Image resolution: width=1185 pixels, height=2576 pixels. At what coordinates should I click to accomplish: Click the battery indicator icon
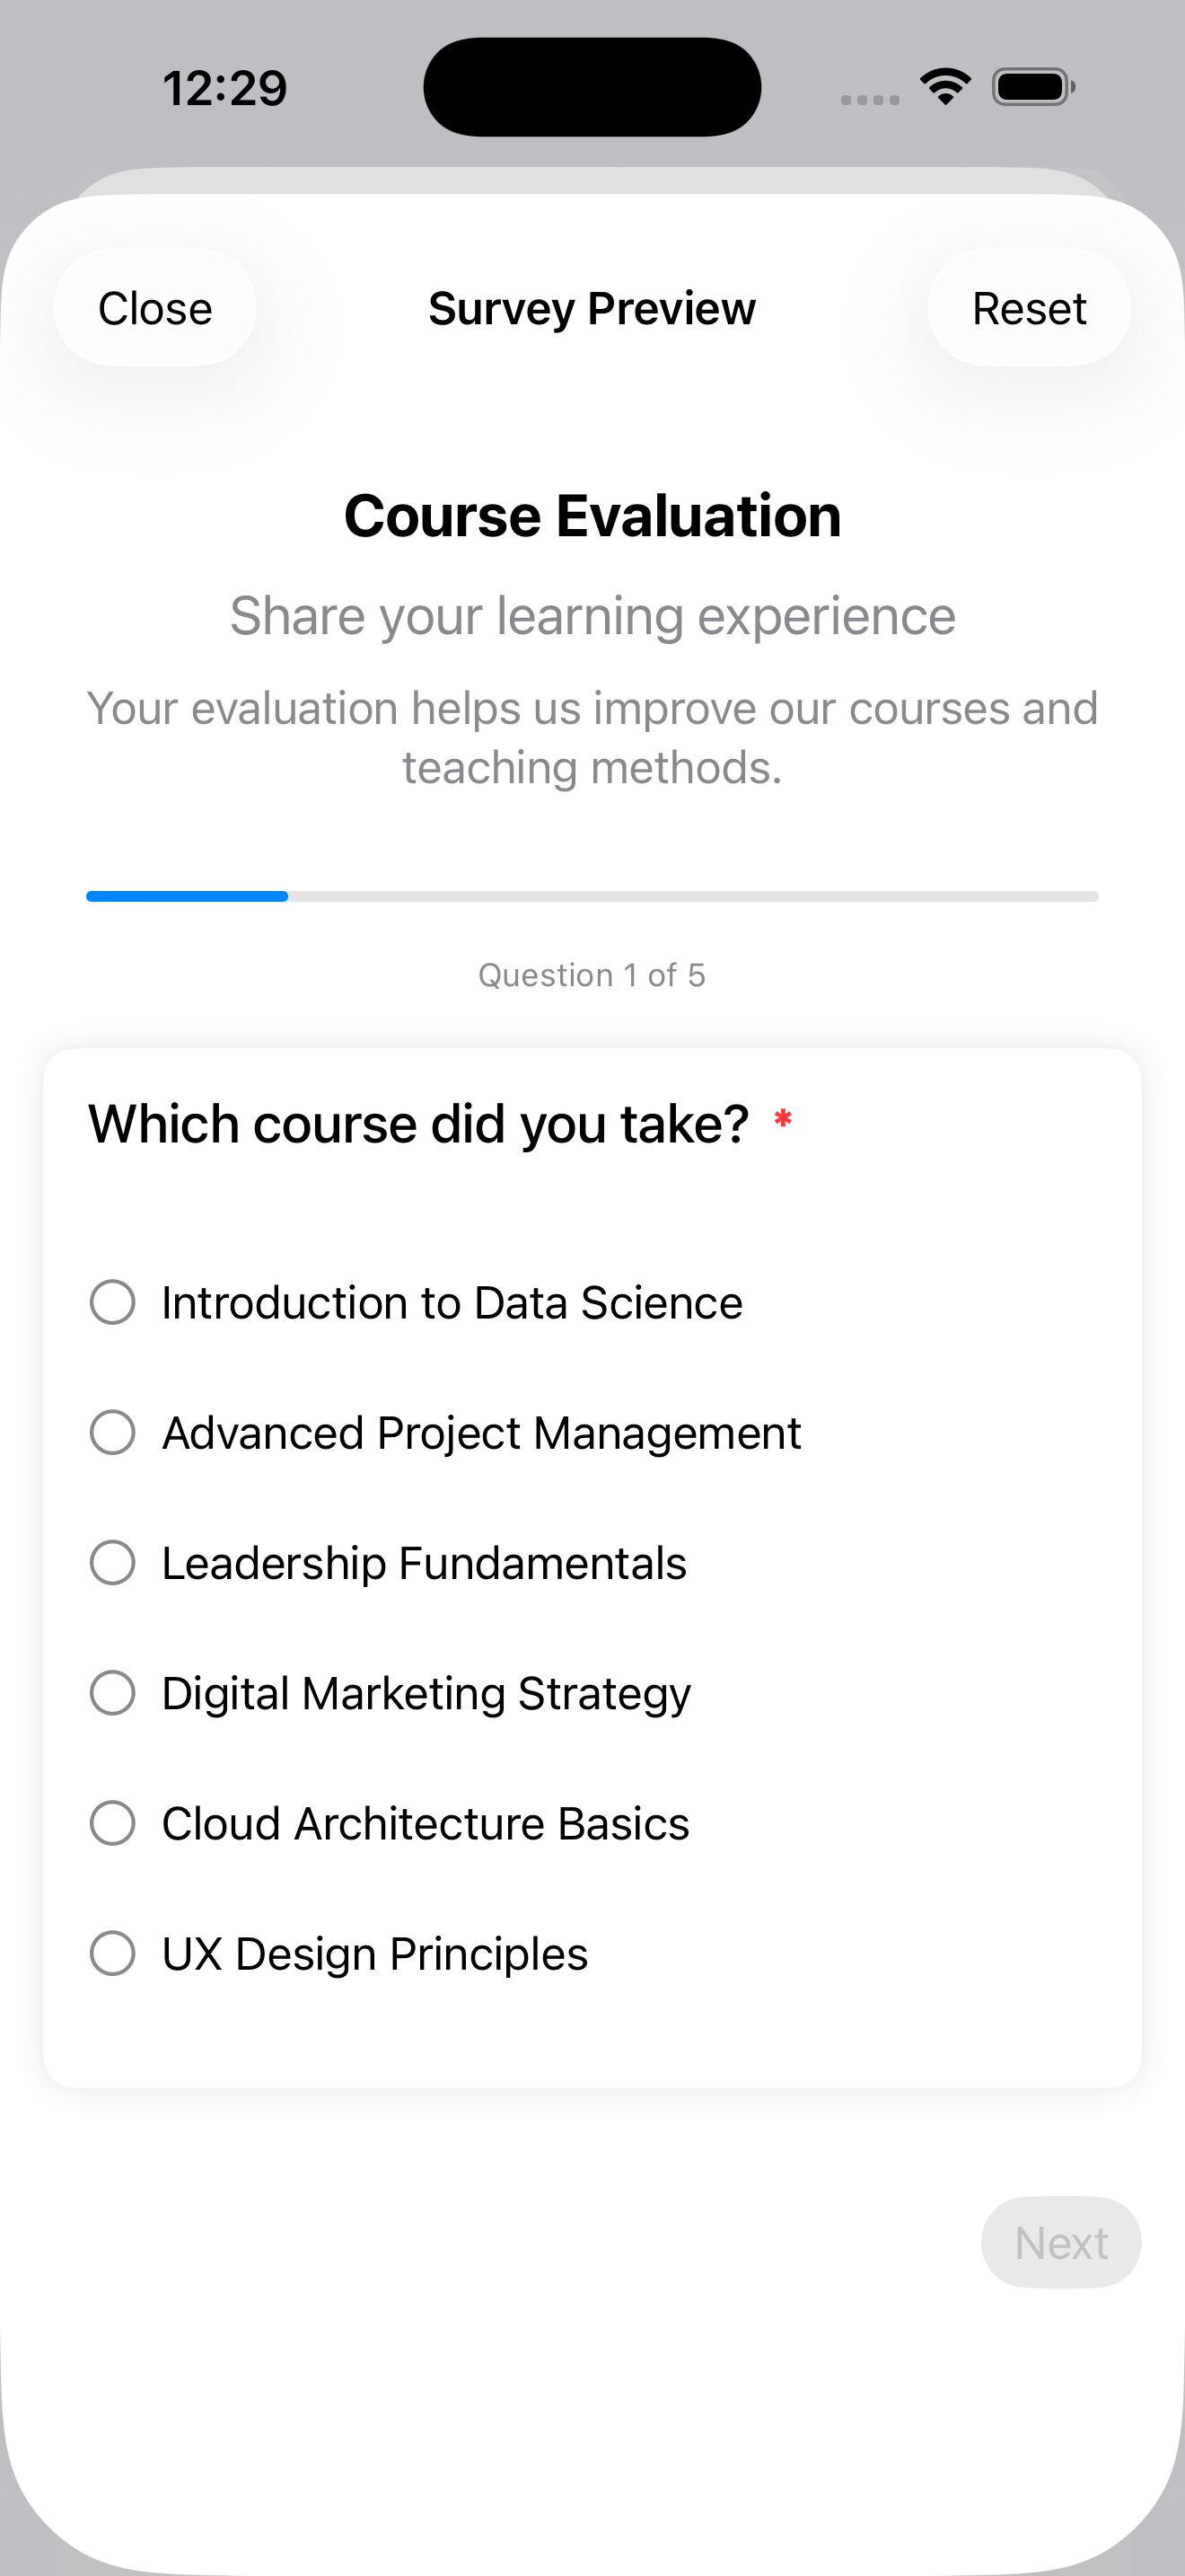point(1032,87)
